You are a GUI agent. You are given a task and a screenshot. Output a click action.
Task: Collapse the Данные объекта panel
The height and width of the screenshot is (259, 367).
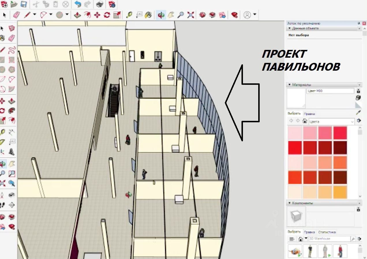[289, 29]
